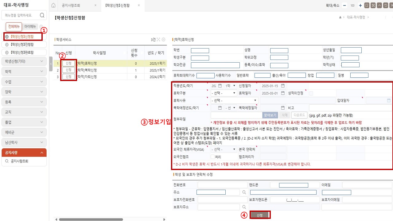Click the horizontal scrollbar under 학생서비스 grid
The image size is (393, 221).
tap(91, 219)
